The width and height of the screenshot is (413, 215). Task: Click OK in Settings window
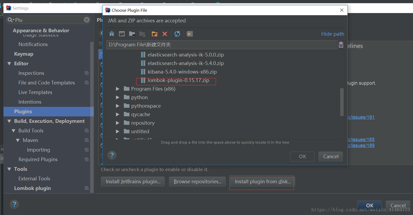point(370,205)
